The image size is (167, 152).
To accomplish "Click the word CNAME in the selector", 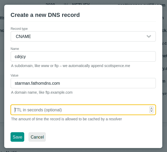I will click(x=23, y=36).
